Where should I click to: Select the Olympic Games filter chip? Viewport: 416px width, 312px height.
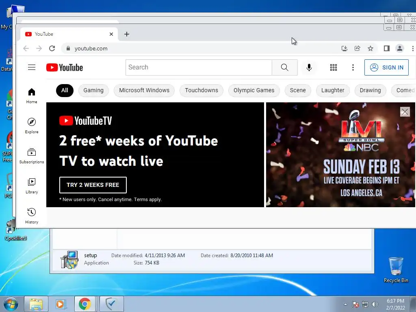point(254,91)
